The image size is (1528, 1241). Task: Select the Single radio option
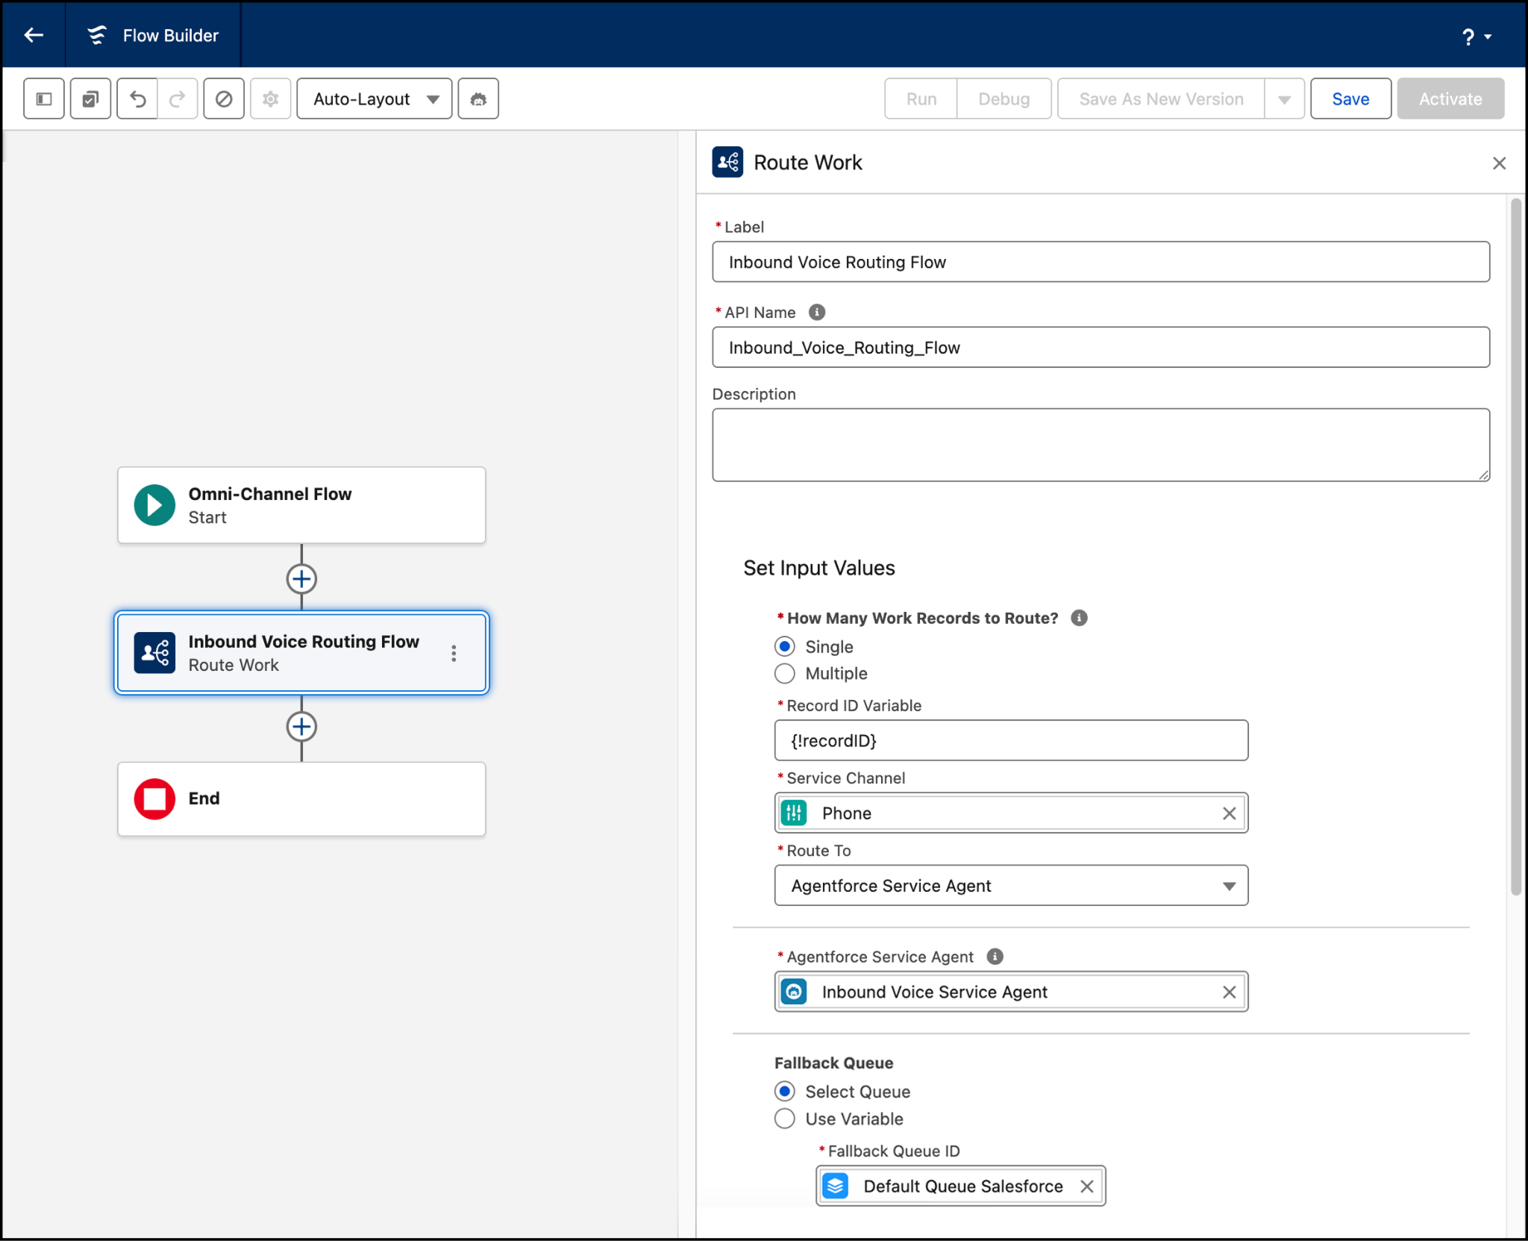(785, 646)
